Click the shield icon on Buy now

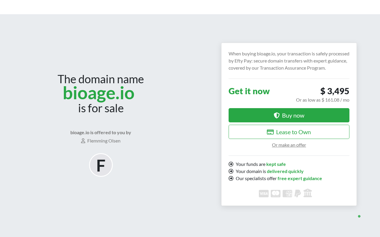(x=277, y=116)
